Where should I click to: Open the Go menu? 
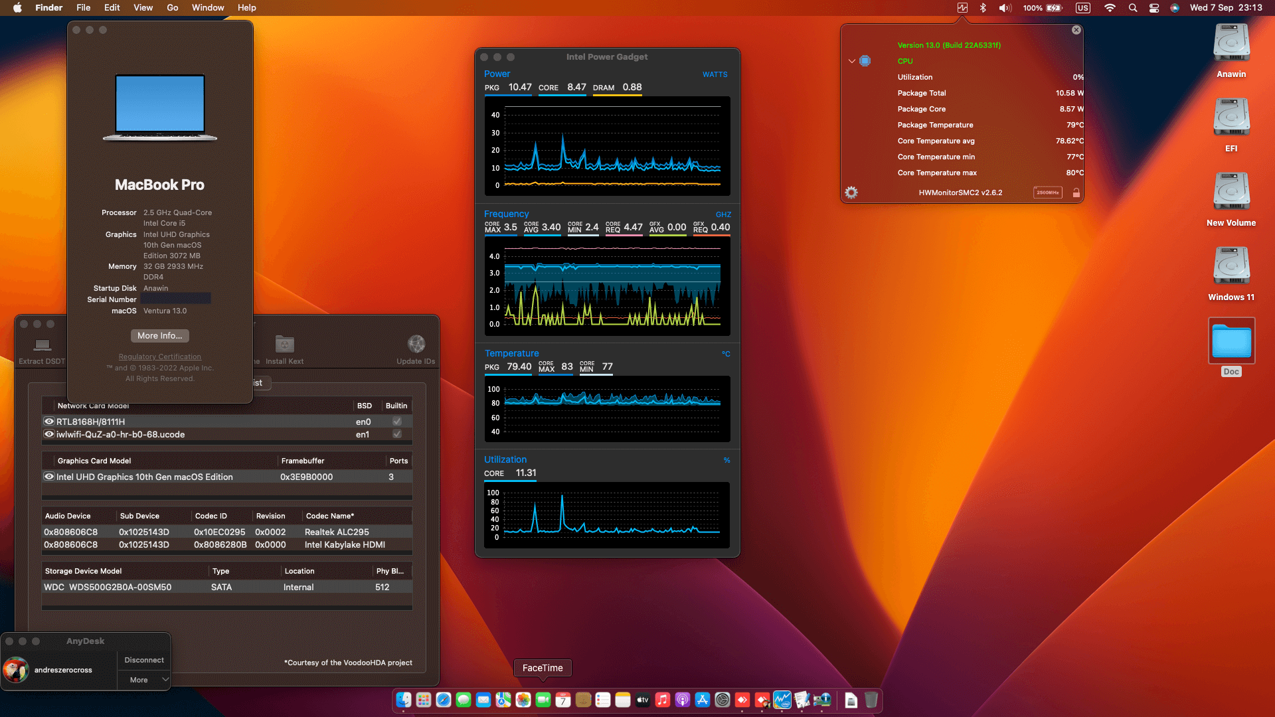tap(173, 8)
